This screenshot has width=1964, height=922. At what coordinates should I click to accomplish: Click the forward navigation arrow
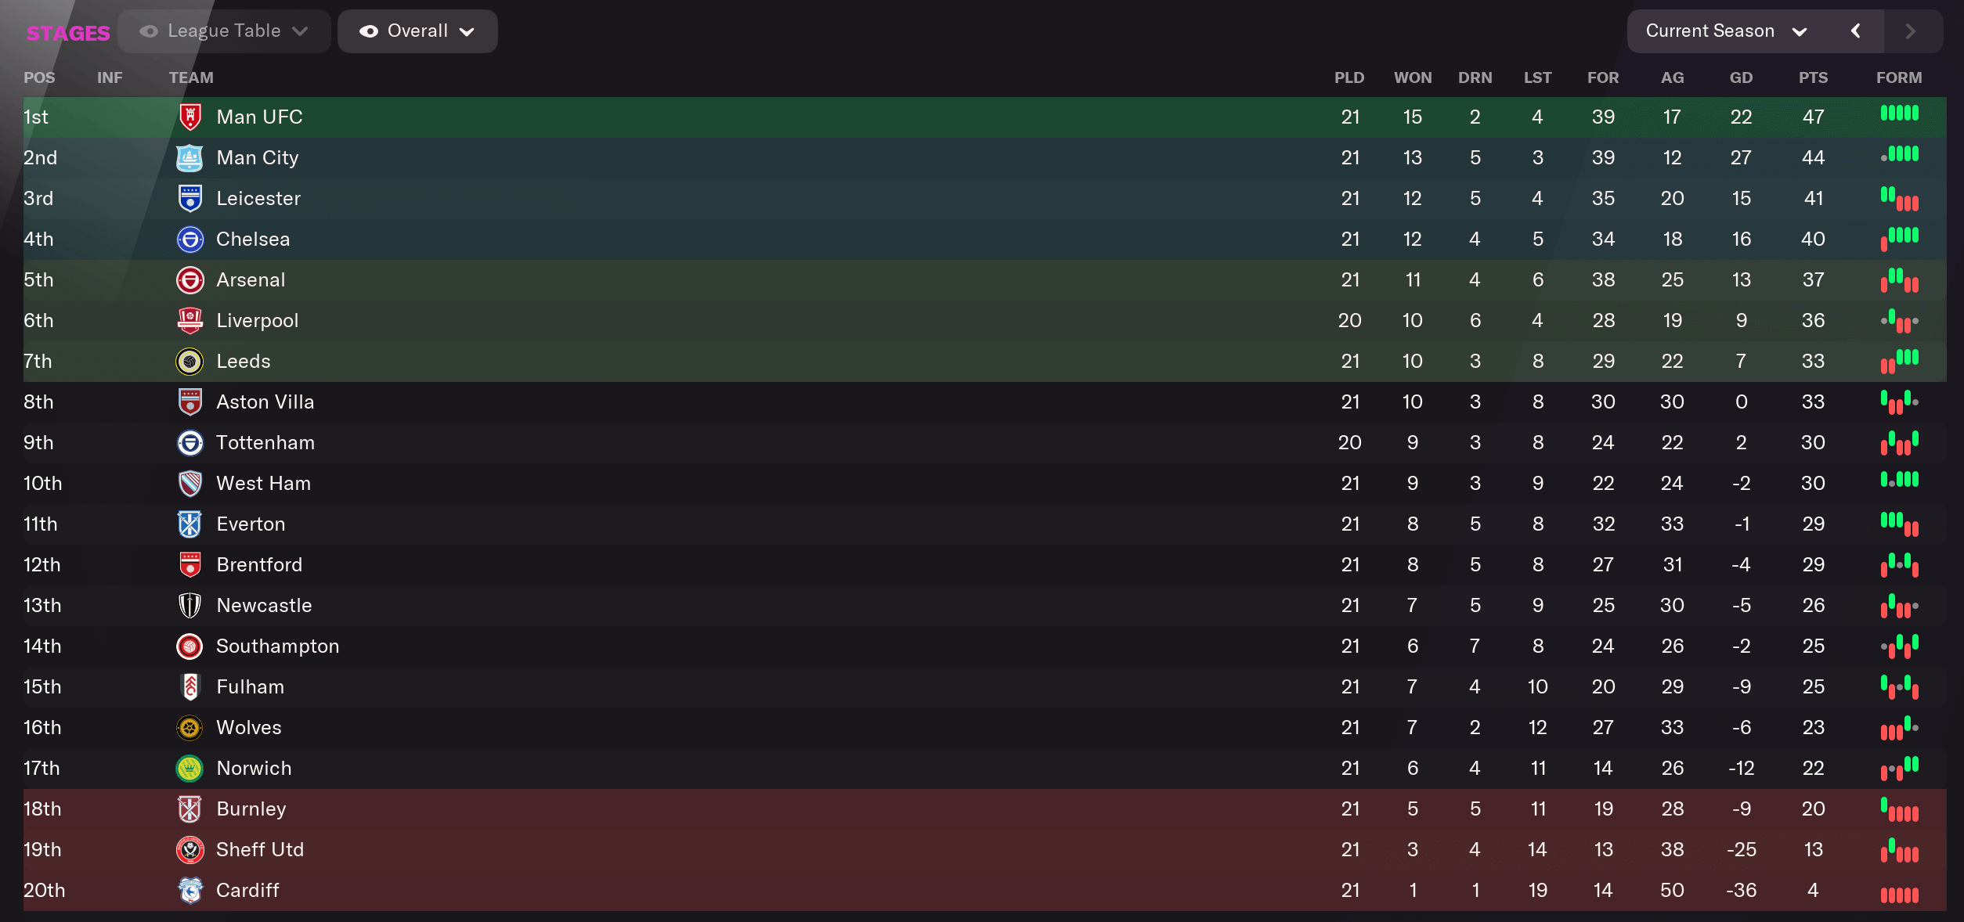pyautogui.click(x=1911, y=31)
